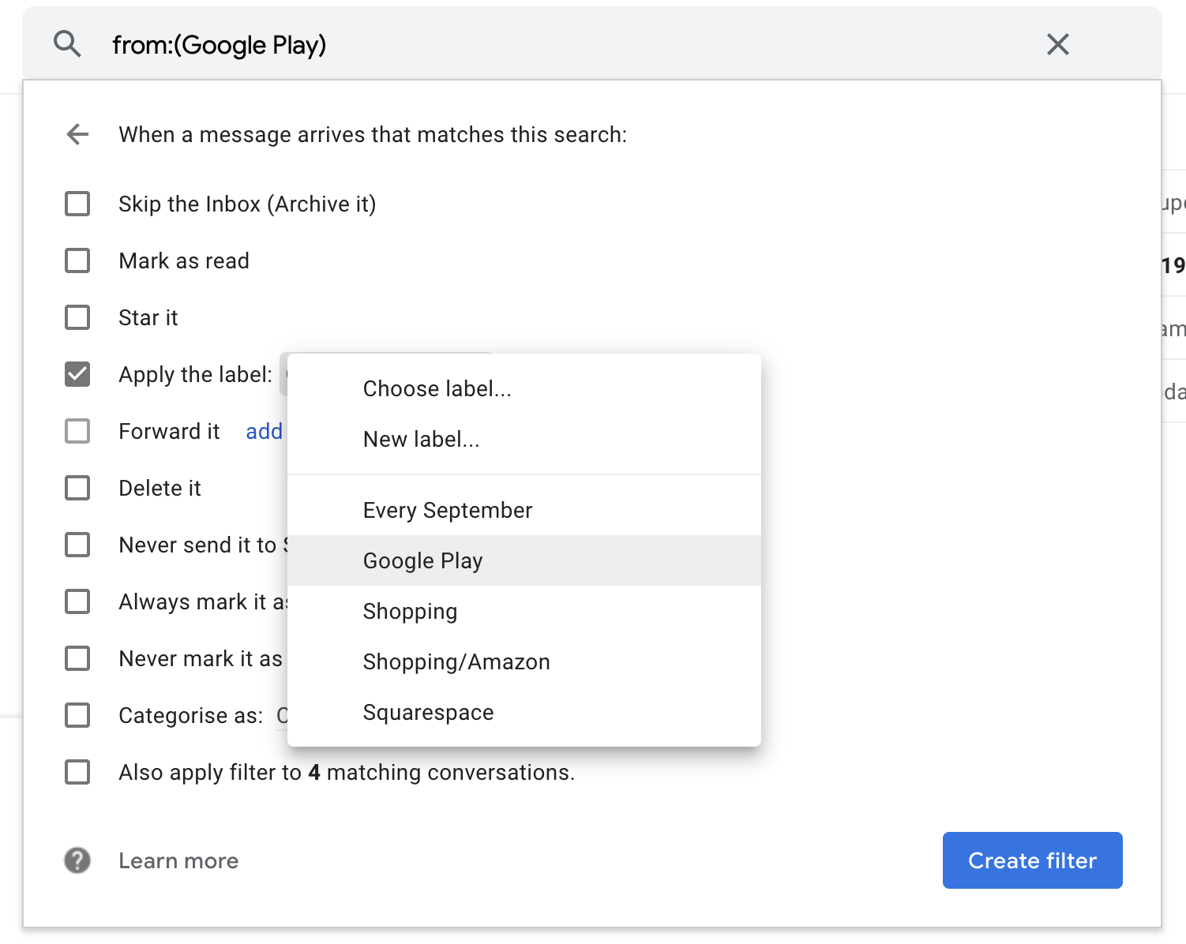Toggle the Forward it checkbox

click(77, 431)
